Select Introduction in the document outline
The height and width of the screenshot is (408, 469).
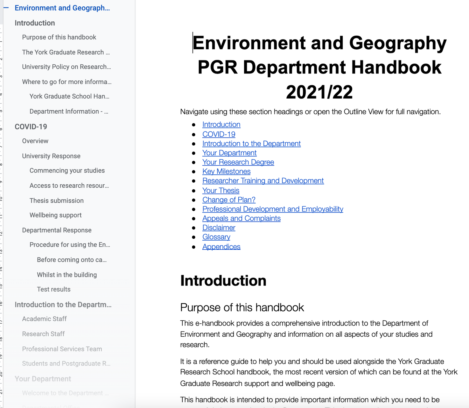click(x=35, y=23)
